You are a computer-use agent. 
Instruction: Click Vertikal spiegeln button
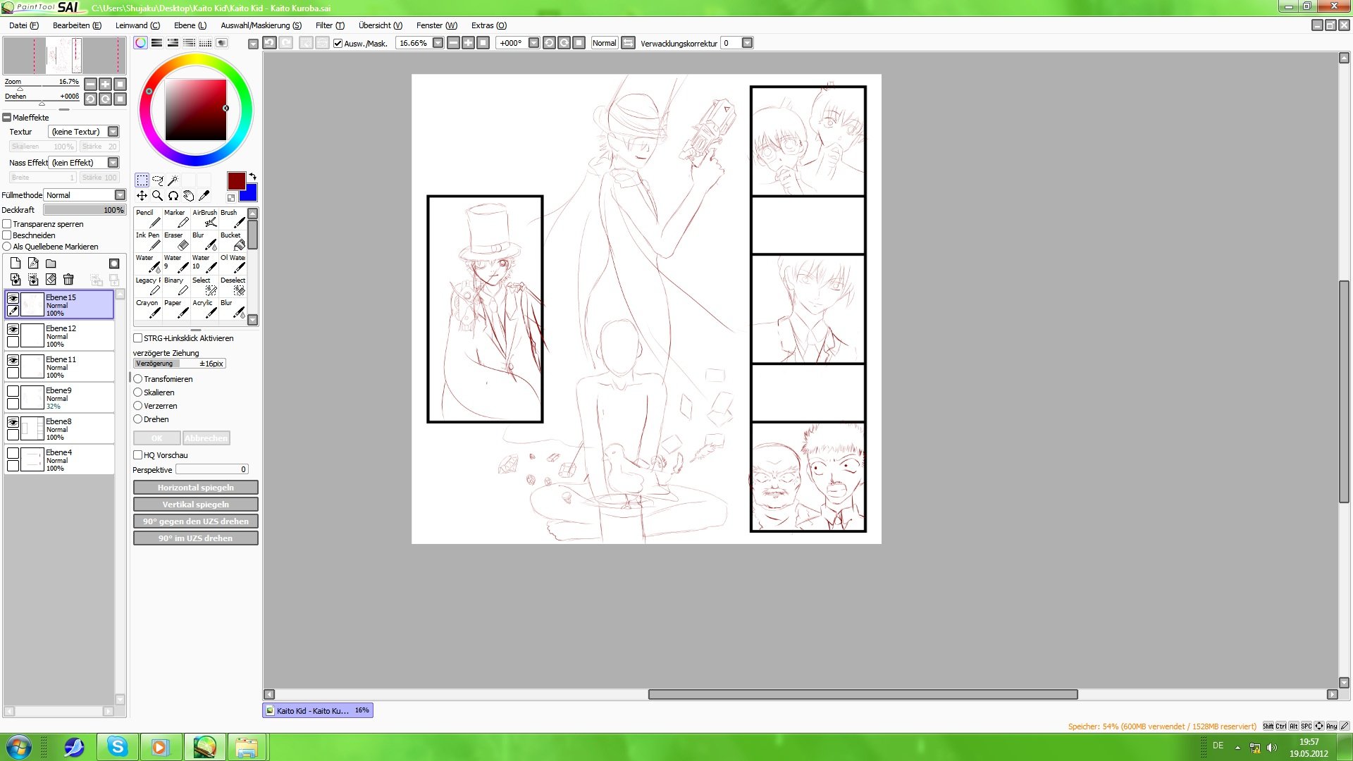coord(196,505)
